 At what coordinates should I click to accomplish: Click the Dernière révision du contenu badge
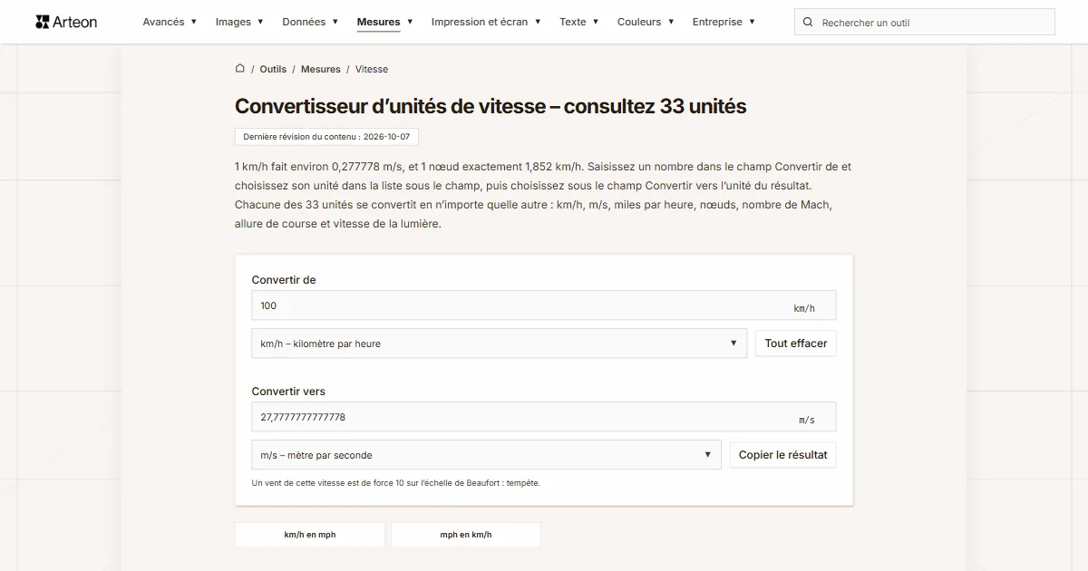326,137
